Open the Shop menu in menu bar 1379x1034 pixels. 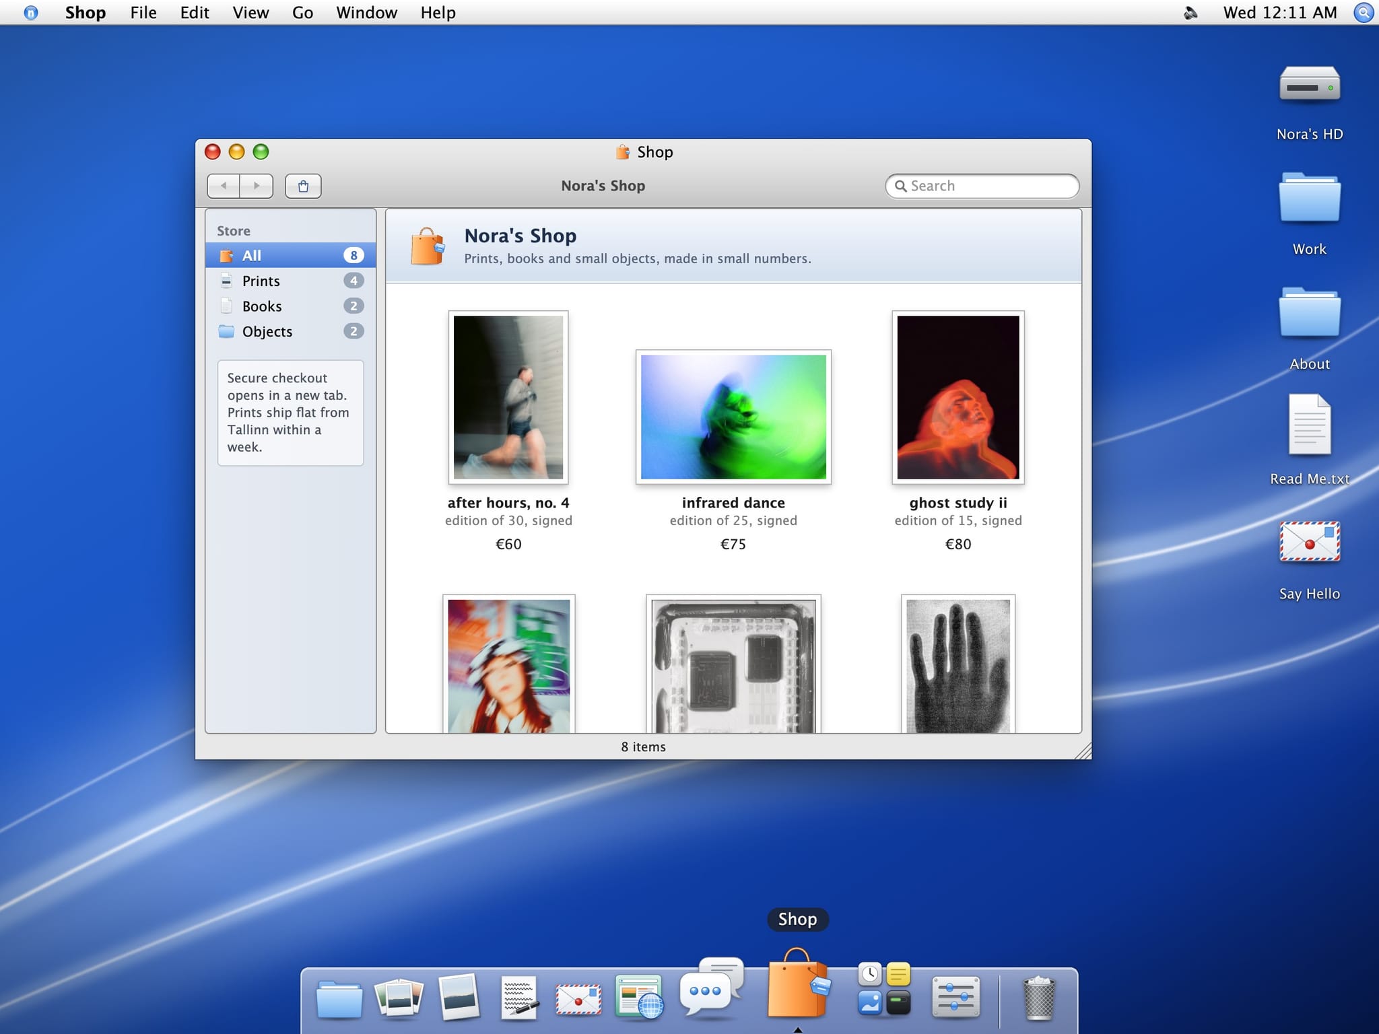click(86, 12)
